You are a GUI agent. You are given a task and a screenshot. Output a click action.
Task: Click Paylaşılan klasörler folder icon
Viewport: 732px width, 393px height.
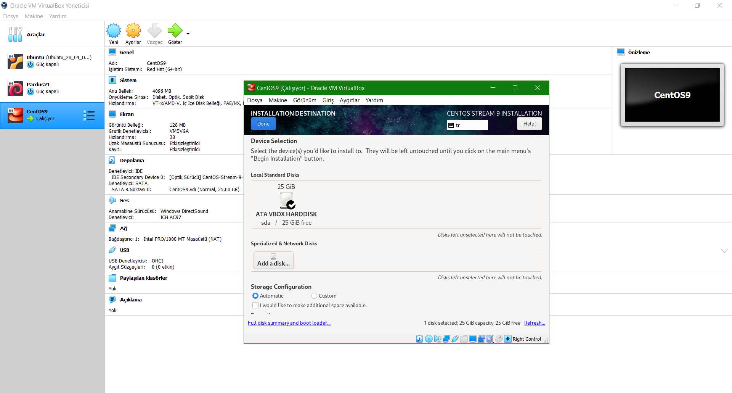(x=112, y=278)
